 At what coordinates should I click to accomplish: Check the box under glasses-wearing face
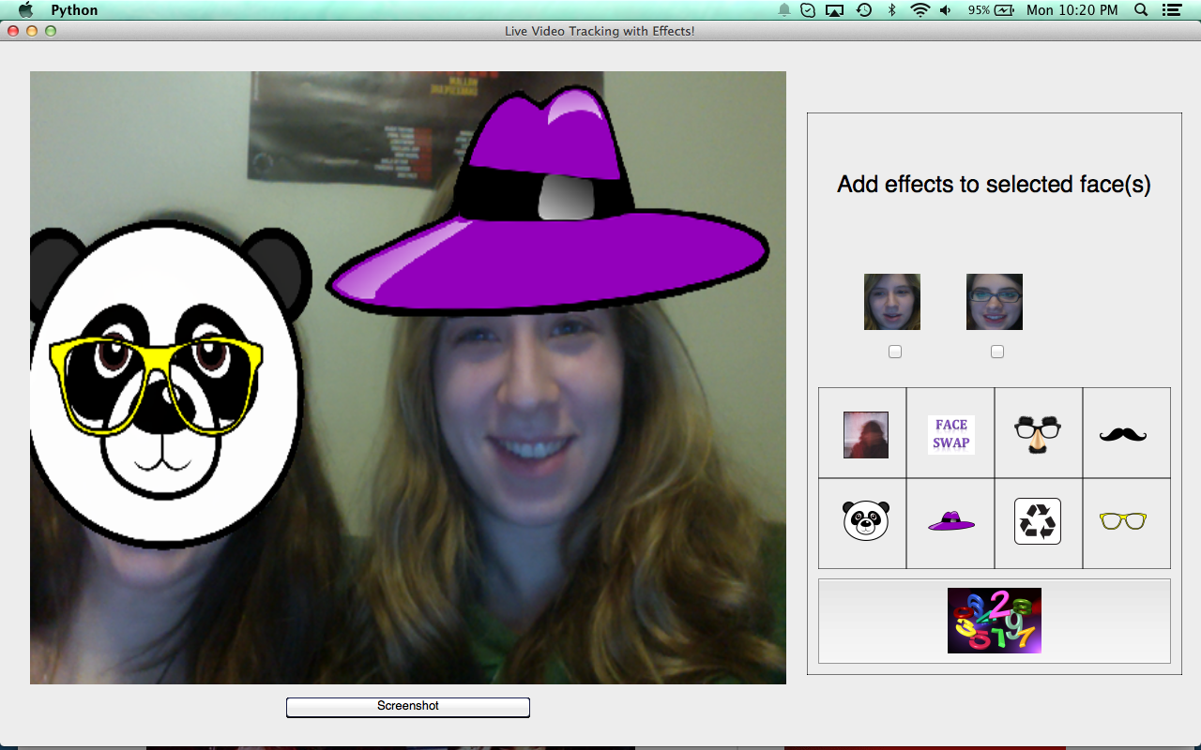tap(997, 352)
